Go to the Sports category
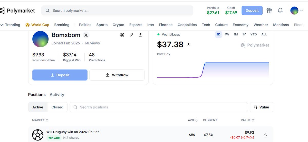308x142 pixels. point(102,25)
